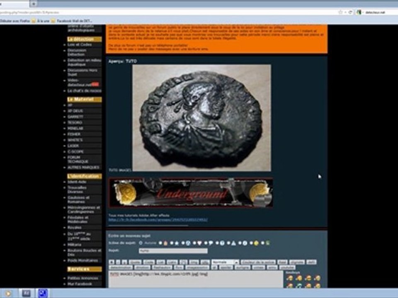Open the media player icon on the taskbar
The image size is (398, 298).
[x=8, y=293]
